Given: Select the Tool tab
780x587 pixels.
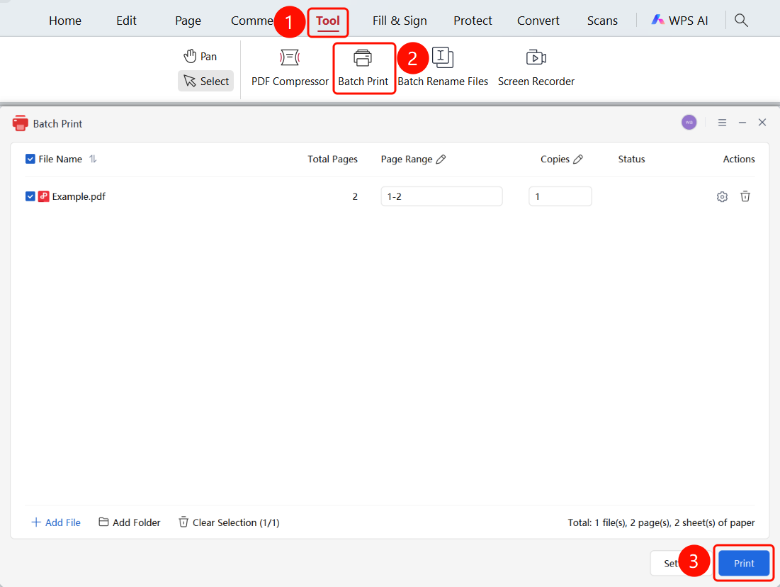Looking at the screenshot, I should (328, 21).
